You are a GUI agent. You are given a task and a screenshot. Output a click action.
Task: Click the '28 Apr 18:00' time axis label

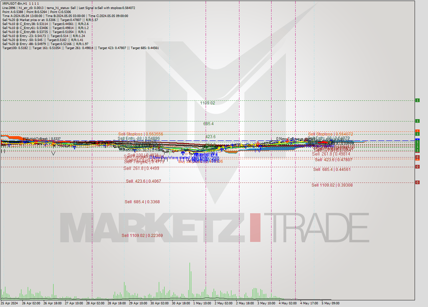click(117, 303)
